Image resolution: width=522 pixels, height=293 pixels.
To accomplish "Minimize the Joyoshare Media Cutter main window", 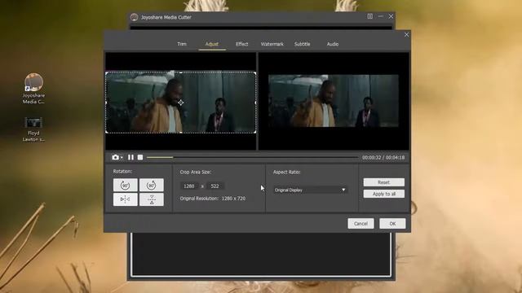I will [x=381, y=16].
